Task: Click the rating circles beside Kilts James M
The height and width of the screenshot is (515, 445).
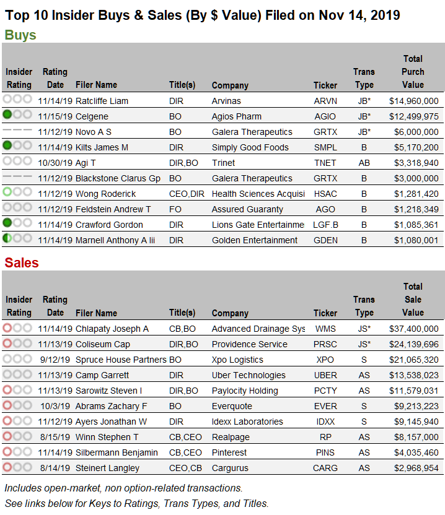Action: click(x=17, y=145)
